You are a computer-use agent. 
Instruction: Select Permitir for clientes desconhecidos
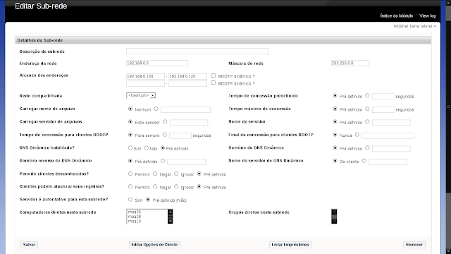click(x=130, y=174)
